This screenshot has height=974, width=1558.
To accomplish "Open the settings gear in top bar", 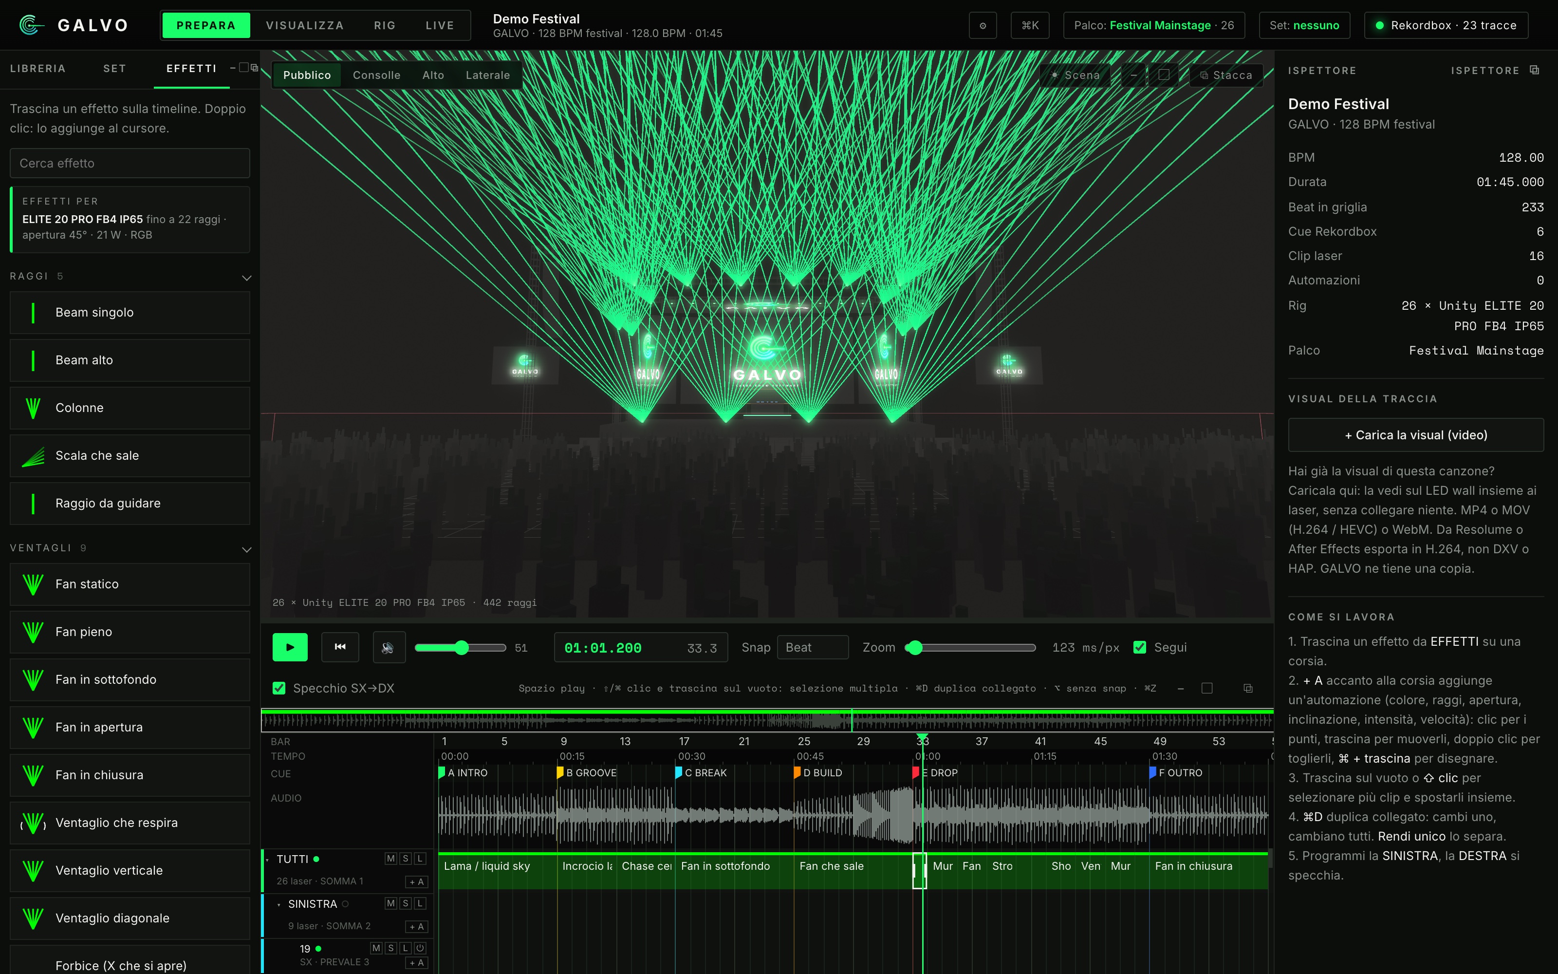I will 983,26.
